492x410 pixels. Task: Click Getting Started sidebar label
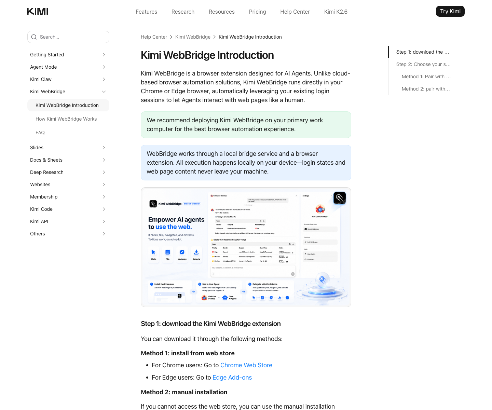[x=47, y=55]
